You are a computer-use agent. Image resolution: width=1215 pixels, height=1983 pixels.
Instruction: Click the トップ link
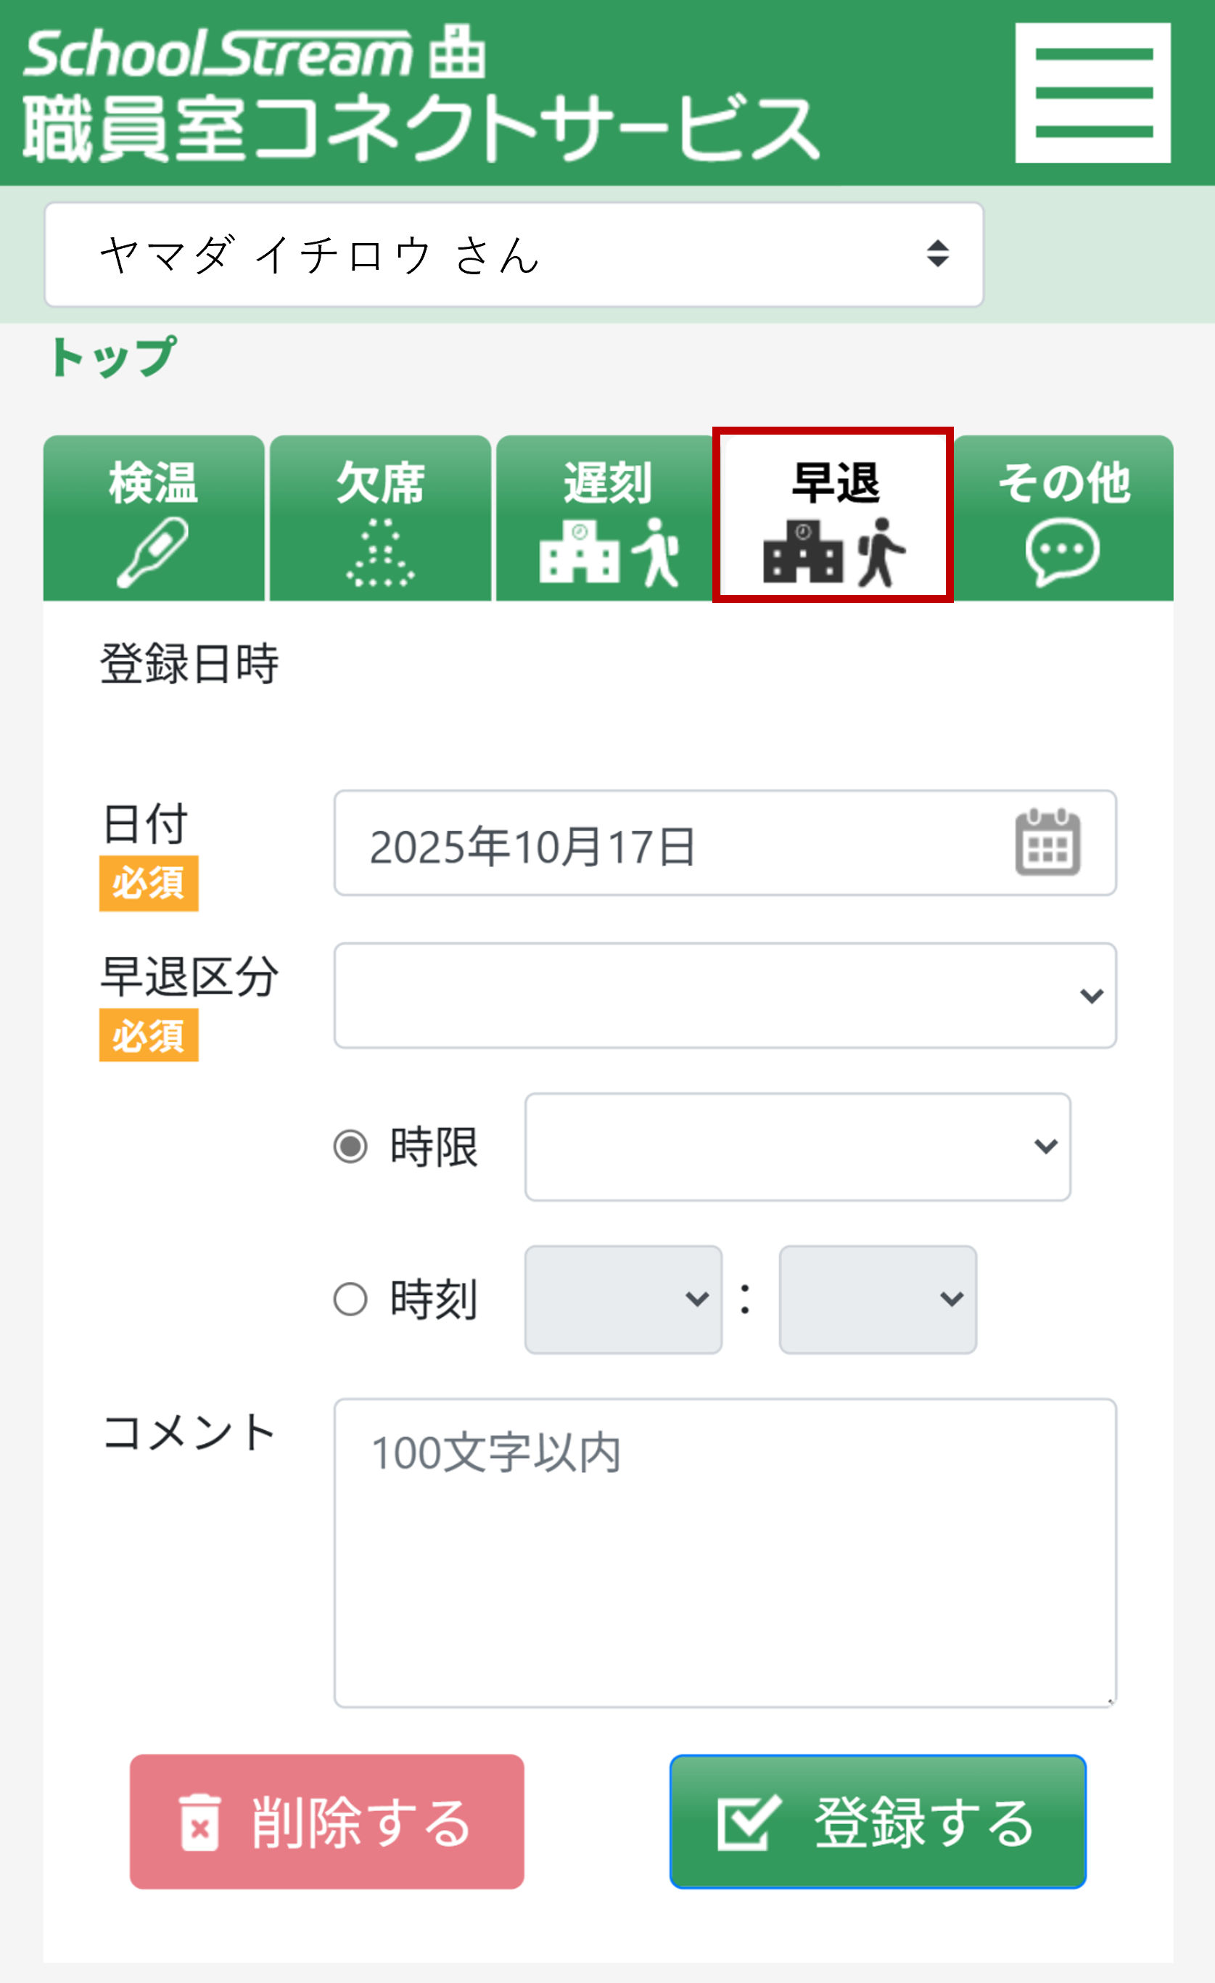click(111, 356)
